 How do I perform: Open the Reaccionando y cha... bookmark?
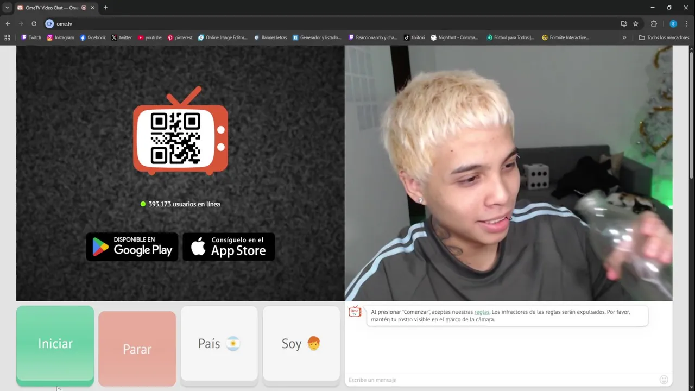372,37
